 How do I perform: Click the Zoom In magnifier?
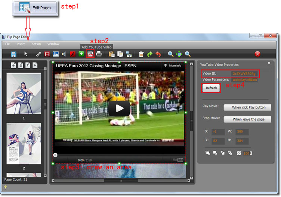coord(188,54)
